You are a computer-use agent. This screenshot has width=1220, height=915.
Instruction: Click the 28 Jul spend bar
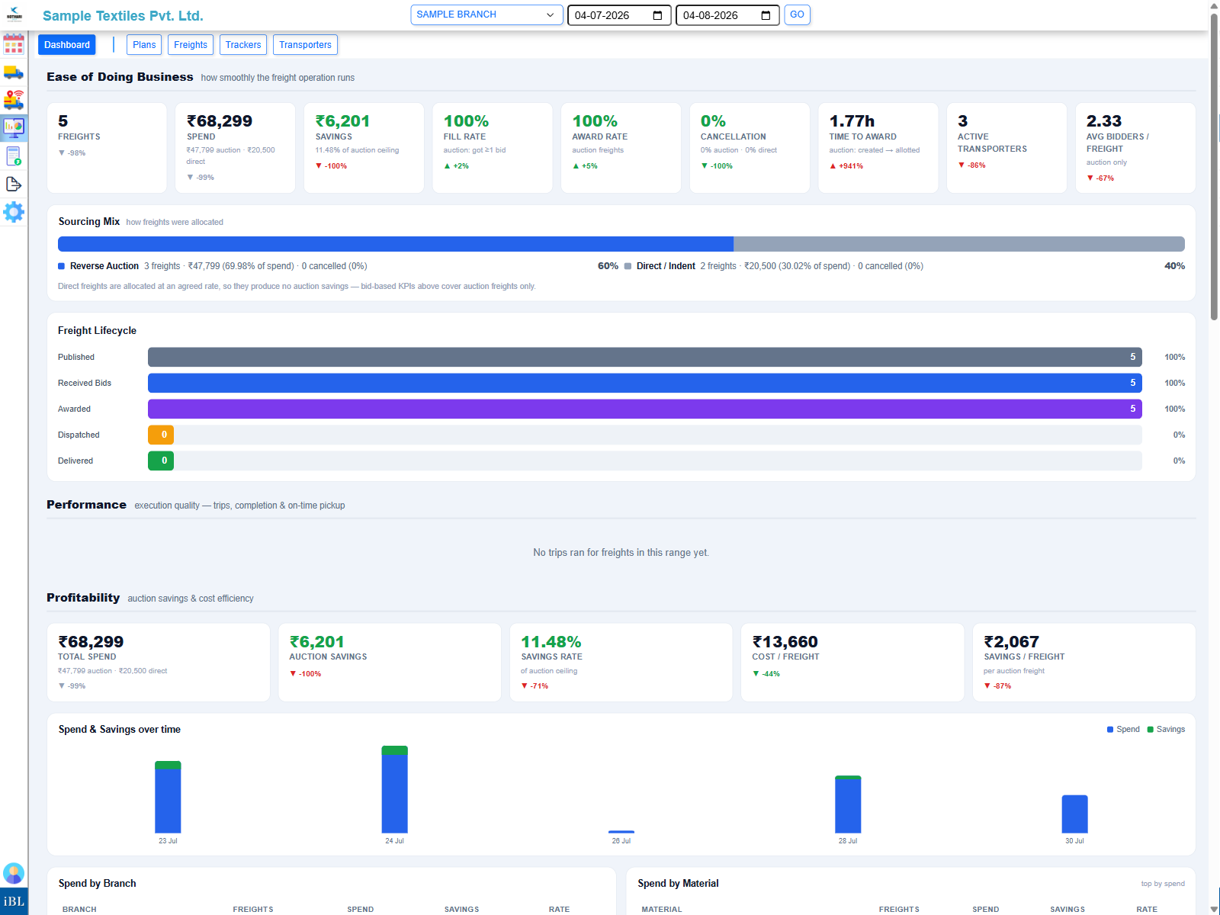pos(848,804)
